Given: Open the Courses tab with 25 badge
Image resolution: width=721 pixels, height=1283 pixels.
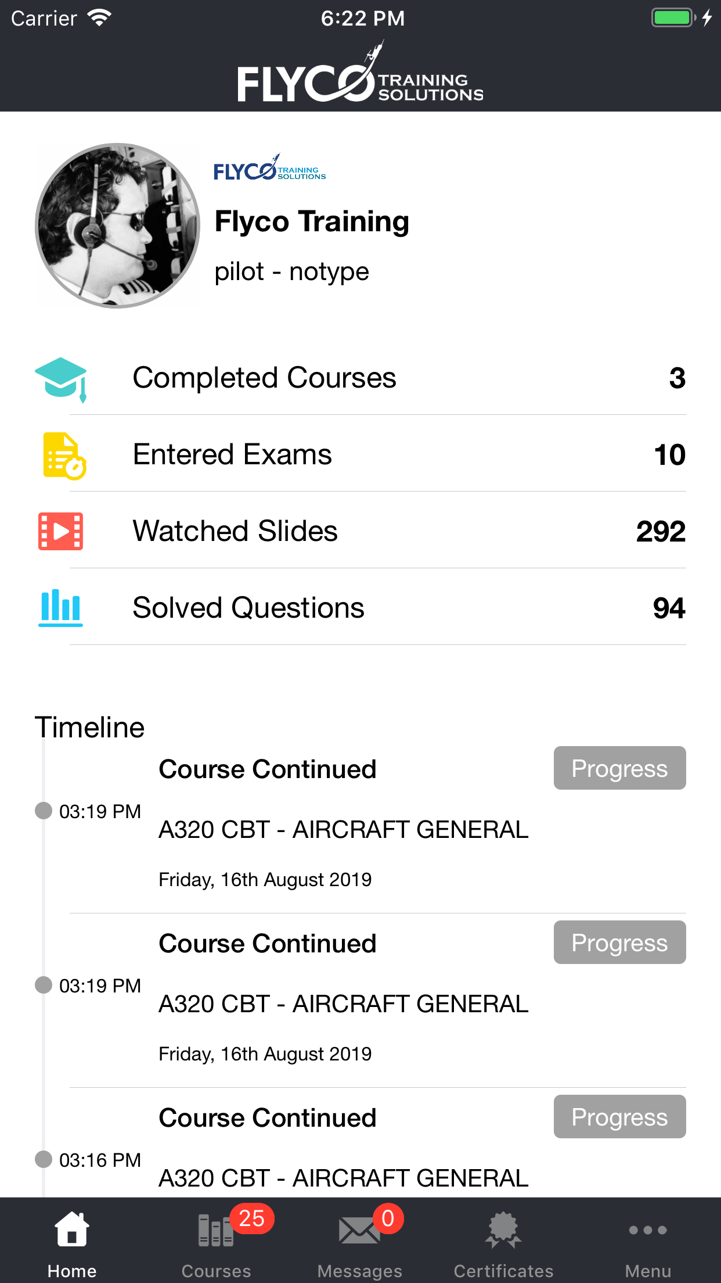Looking at the screenshot, I should coord(217,1240).
